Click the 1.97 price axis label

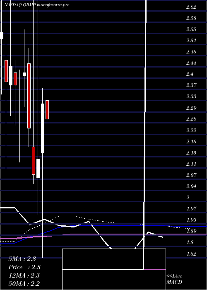191,209
